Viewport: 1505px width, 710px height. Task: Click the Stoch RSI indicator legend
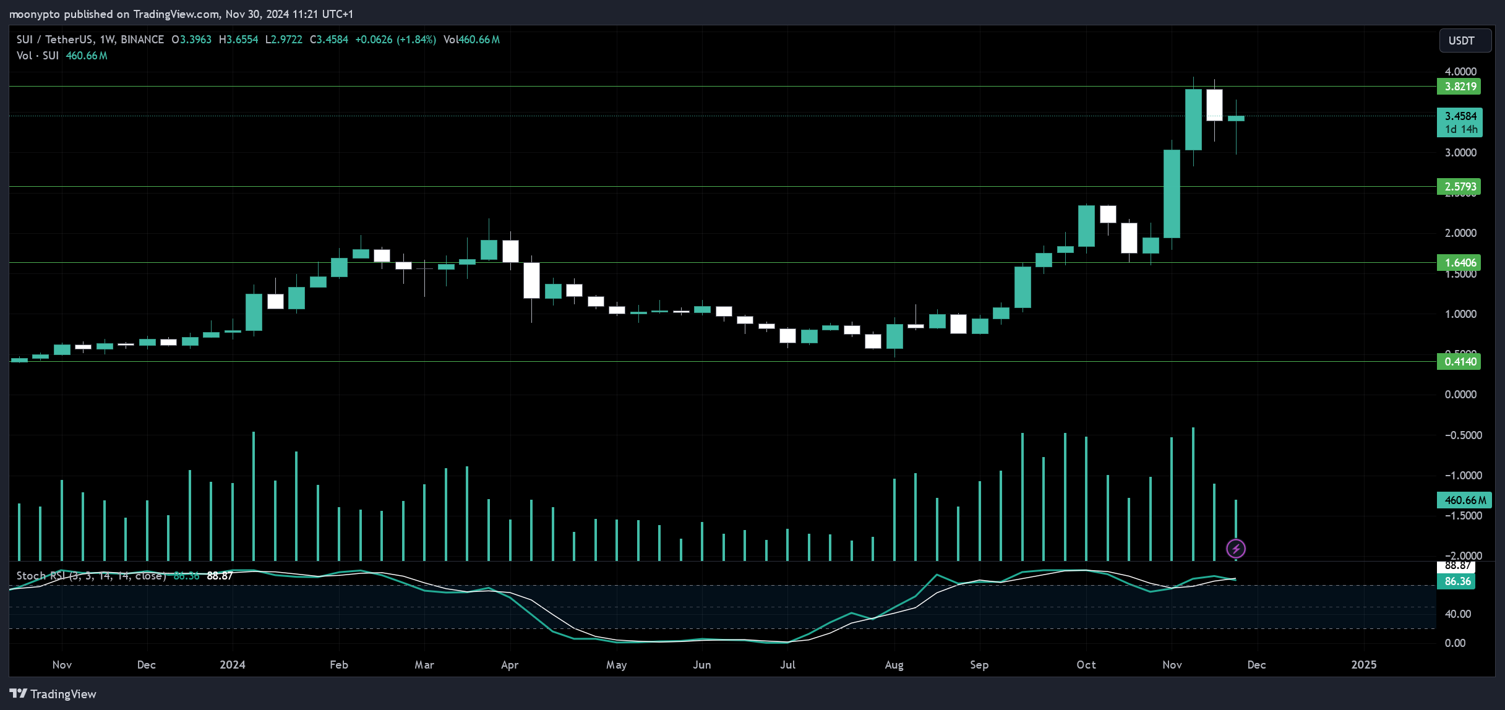[91, 576]
